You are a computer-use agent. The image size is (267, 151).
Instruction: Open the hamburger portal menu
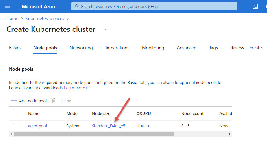(8, 6)
